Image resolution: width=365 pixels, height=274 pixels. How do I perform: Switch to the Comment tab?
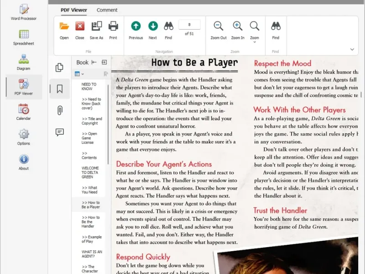coord(107,10)
